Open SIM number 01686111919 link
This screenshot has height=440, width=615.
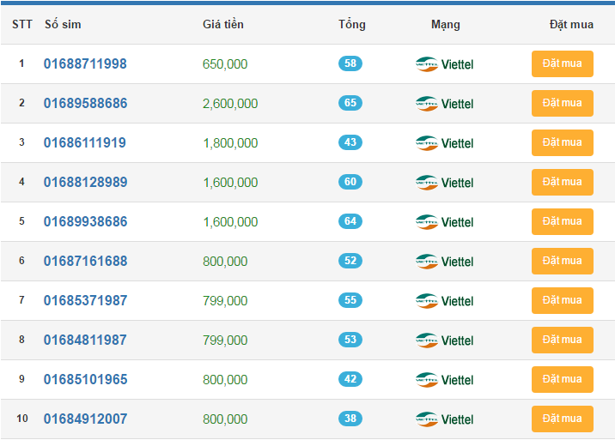click(x=85, y=143)
